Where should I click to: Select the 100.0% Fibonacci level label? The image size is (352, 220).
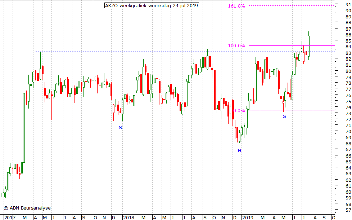point(236,46)
